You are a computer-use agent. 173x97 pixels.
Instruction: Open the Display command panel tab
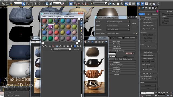pyautogui.click(x=153, y=8)
